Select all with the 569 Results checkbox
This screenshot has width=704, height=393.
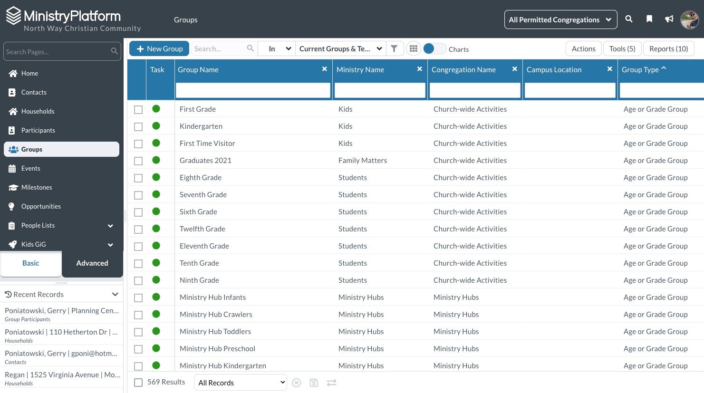138,383
